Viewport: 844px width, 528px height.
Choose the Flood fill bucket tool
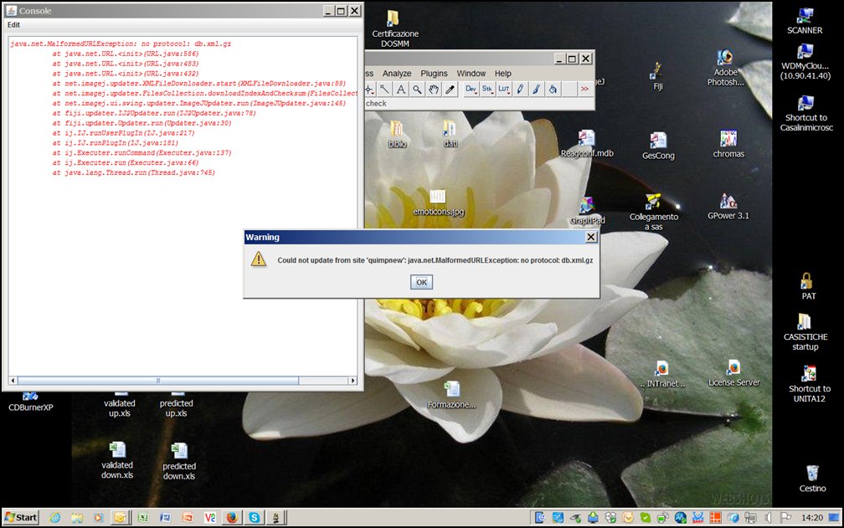pyautogui.click(x=553, y=89)
